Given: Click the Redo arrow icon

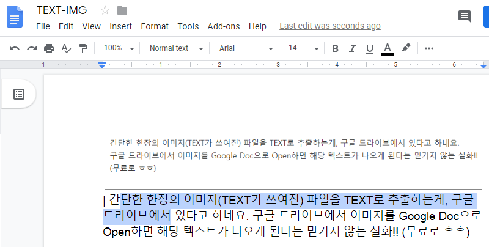Looking at the screenshot, I should [x=32, y=48].
